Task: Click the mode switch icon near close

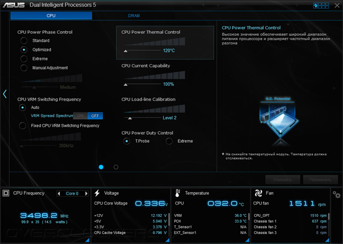Action: [x=321, y=5]
